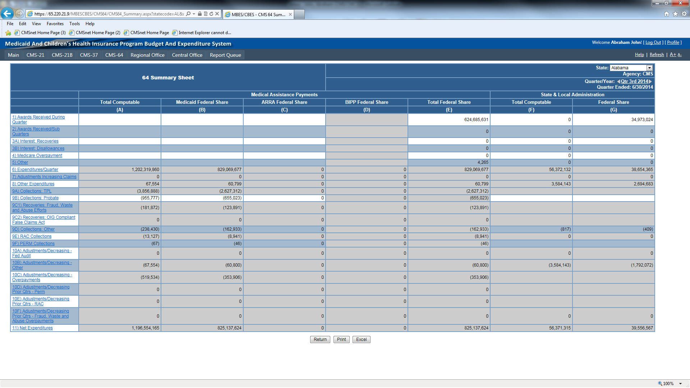Image resolution: width=690 pixels, height=388 pixels.
Task: Expand the zoom level 100% dropdown
Action: tap(681, 384)
